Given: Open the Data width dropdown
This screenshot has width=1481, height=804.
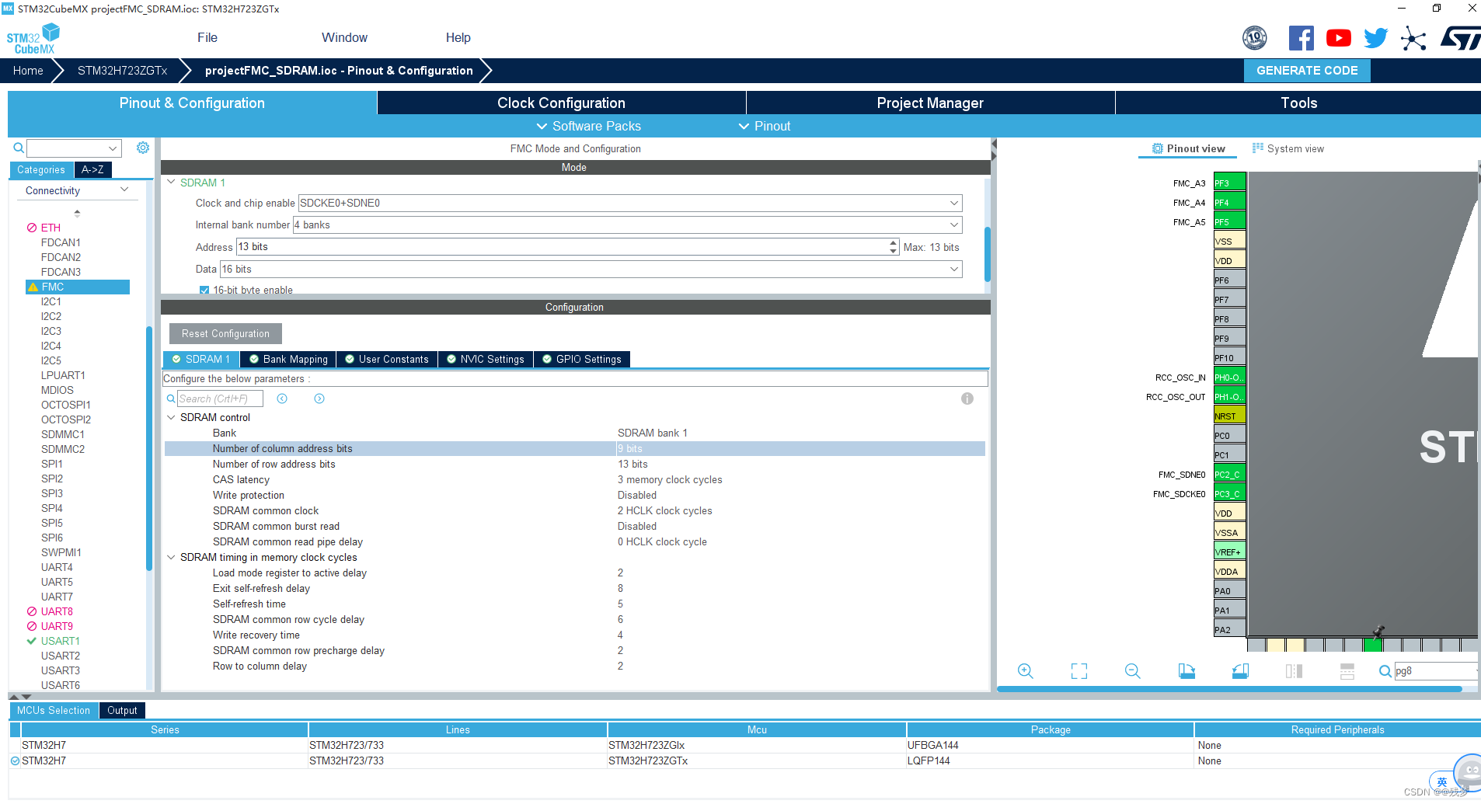Looking at the screenshot, I should click(591, 269).
